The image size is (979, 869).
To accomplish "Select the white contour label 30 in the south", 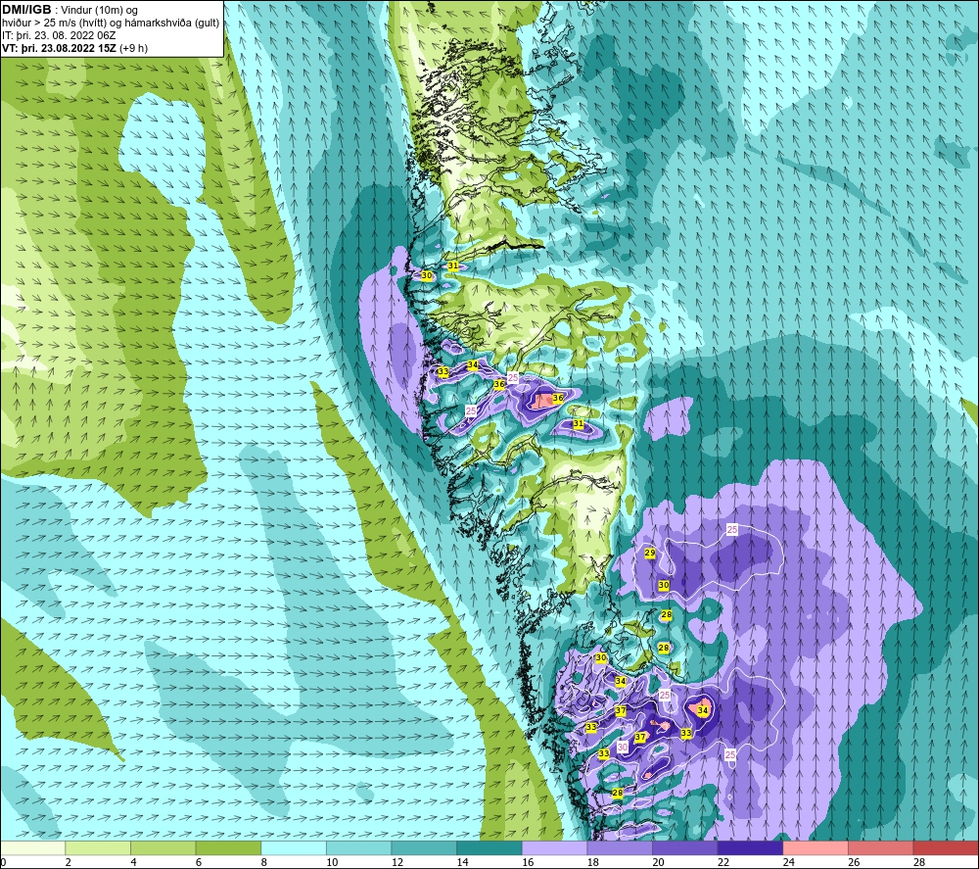I will [x=623, y=748].
